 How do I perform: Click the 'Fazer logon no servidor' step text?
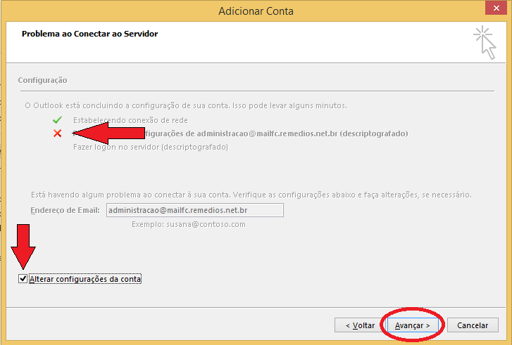(x=151, y=147)
